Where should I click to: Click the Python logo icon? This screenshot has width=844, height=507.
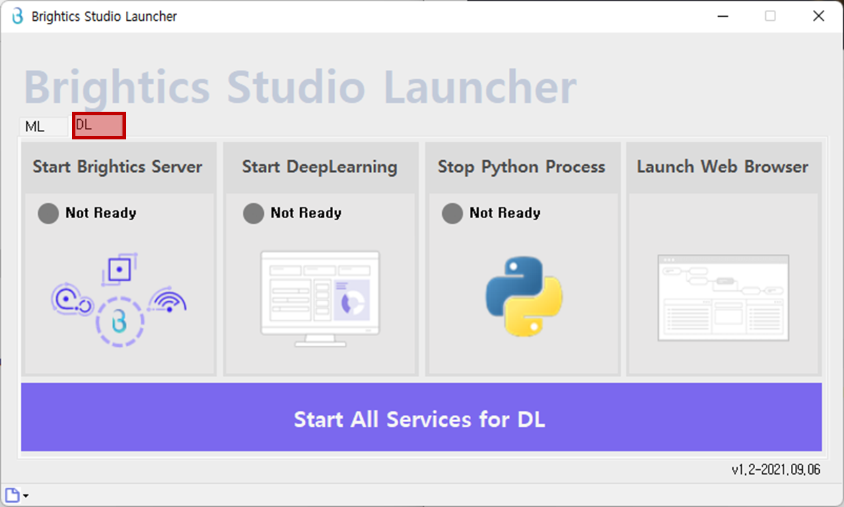click(x=524, y=296)
